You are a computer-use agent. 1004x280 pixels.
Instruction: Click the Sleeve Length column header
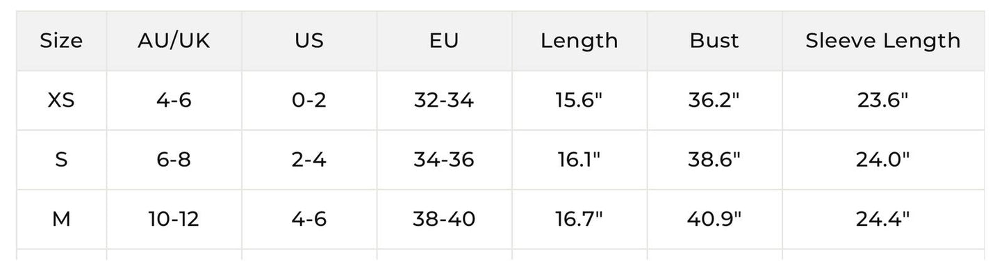pyautogui.click(x=882, y=41)
